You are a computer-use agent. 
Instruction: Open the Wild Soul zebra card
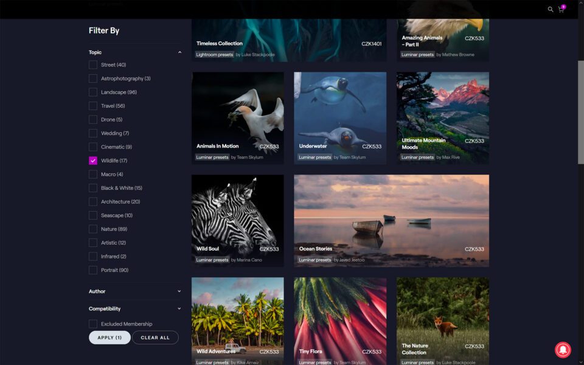tap(238, 221)
